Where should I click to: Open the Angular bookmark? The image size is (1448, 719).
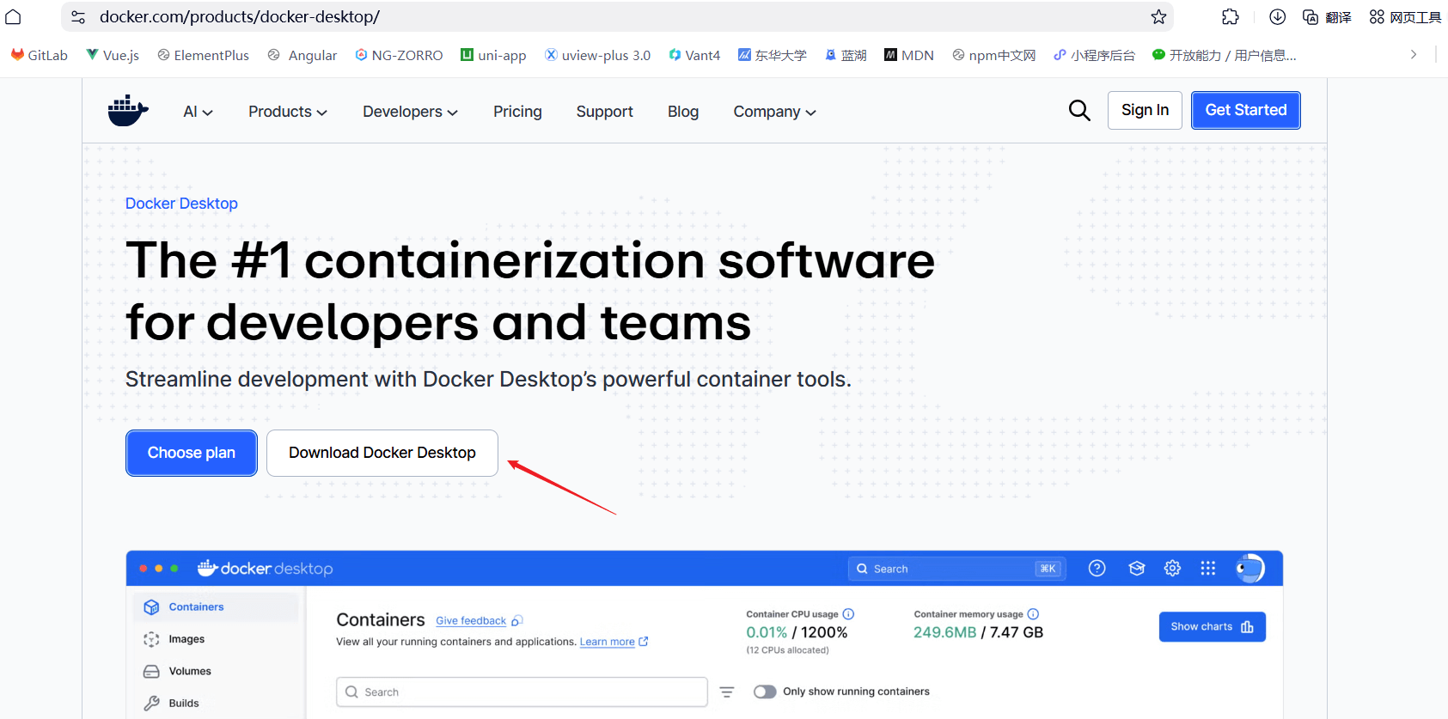coord(302,55)
